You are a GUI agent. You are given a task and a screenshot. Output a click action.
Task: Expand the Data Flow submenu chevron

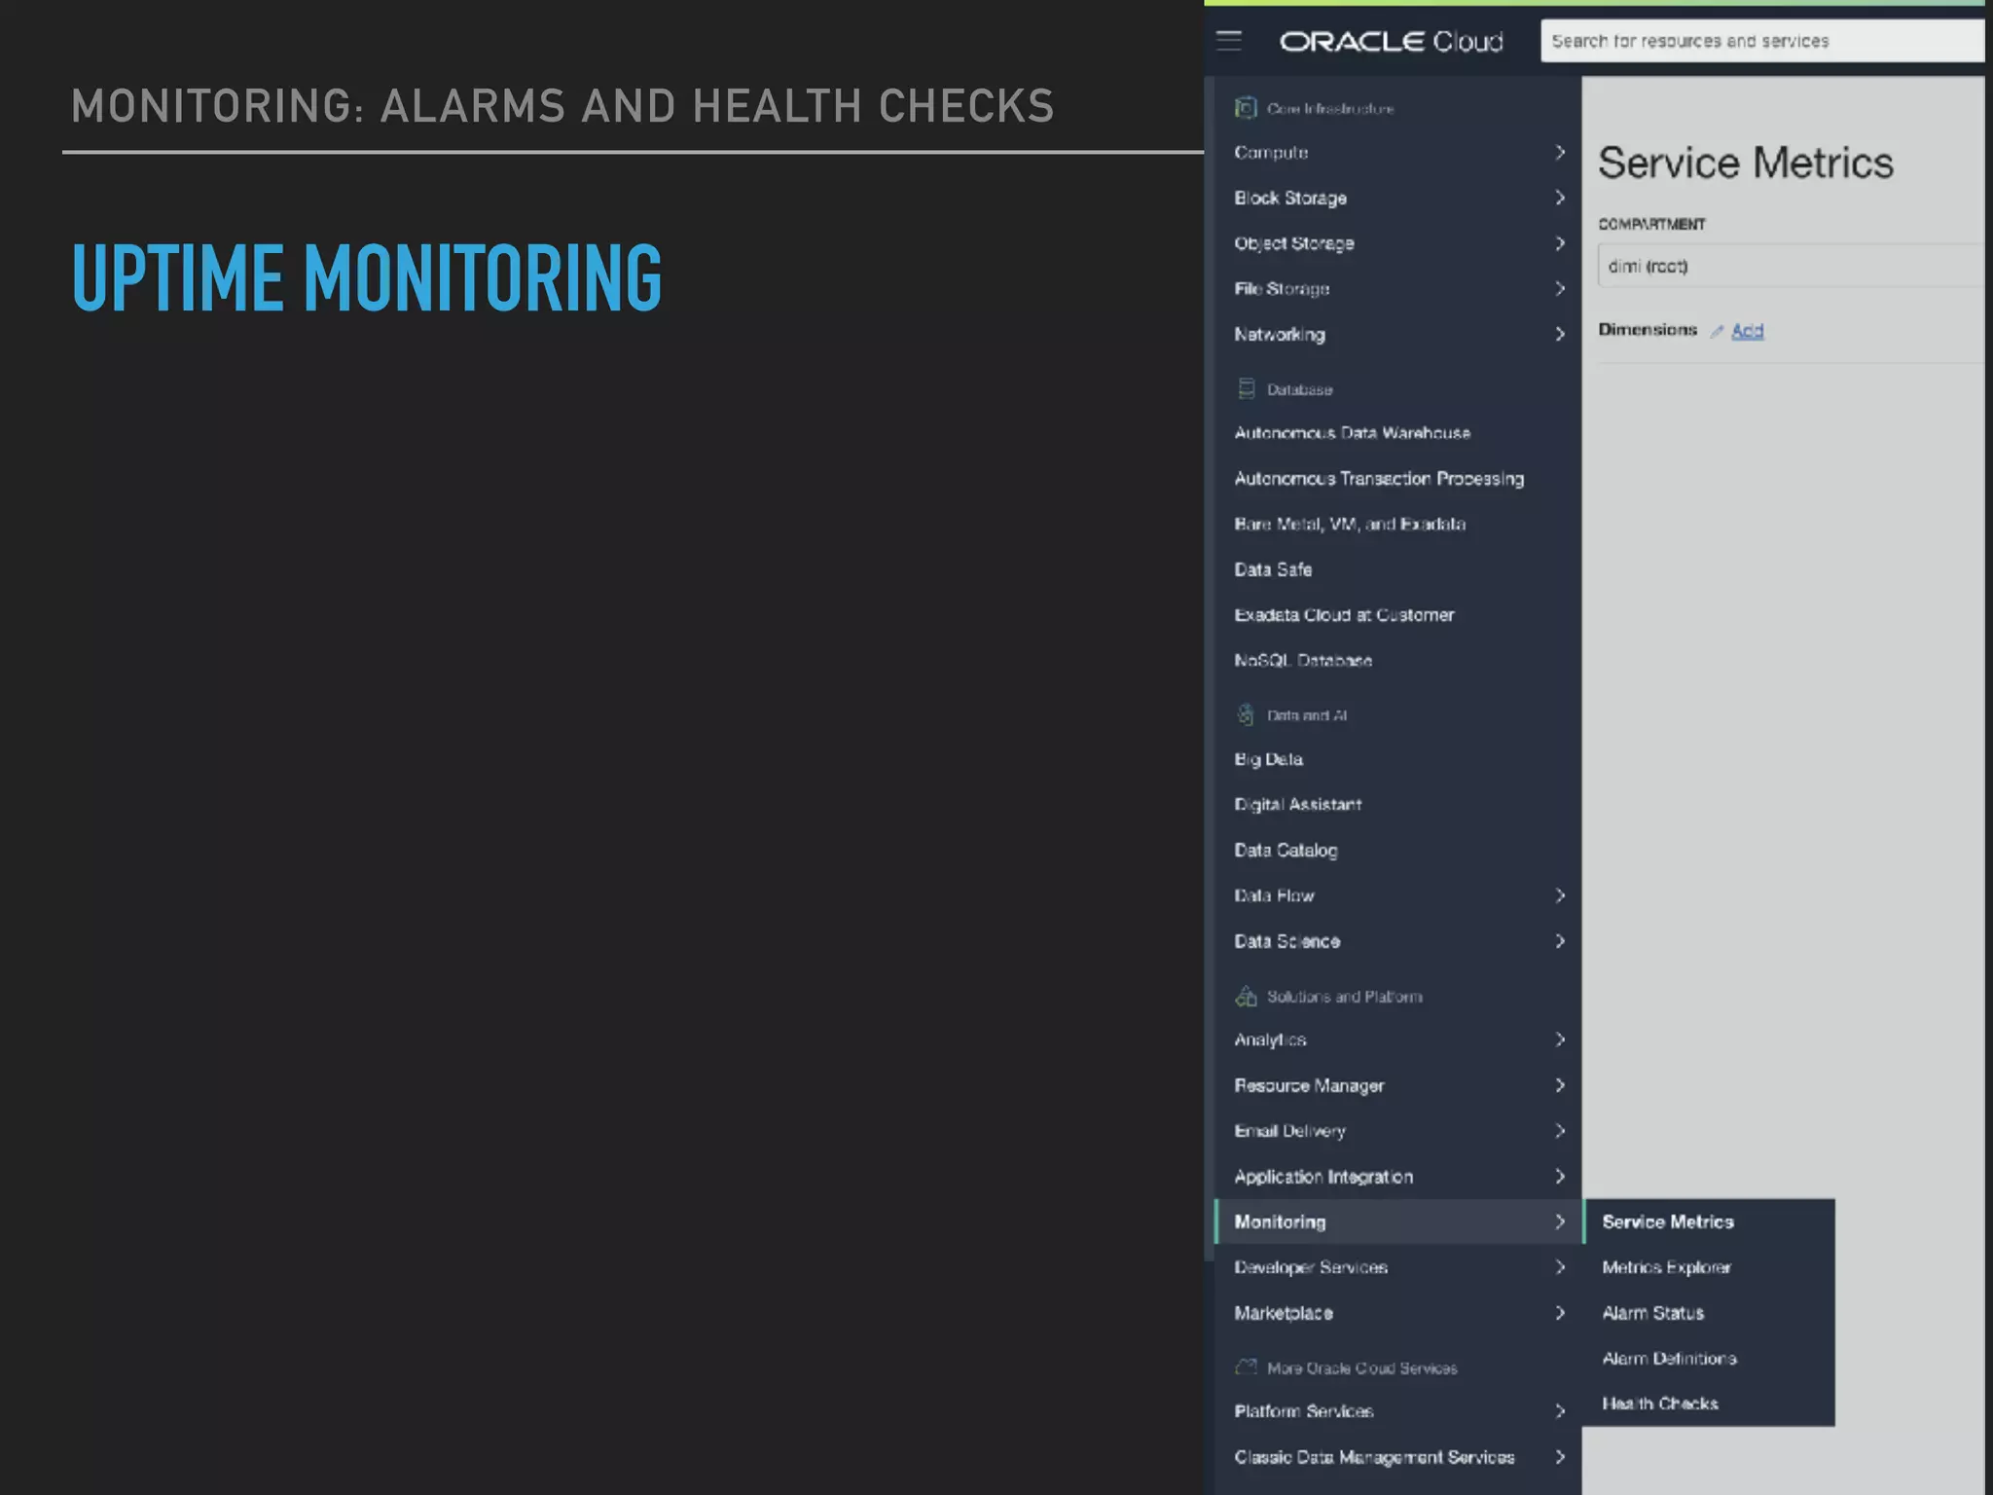tap(1560, 895)
